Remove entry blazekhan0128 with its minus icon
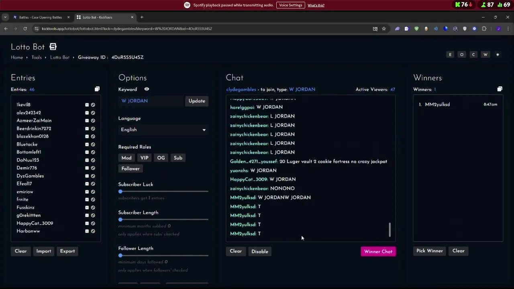The width and height of the screenshot is (514, 289). (x=87, y=136)
